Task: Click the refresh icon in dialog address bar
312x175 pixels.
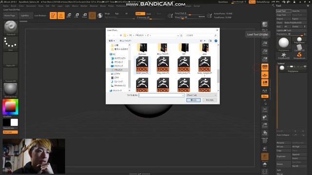Action: pyautogui.click(x=181, y=35)
